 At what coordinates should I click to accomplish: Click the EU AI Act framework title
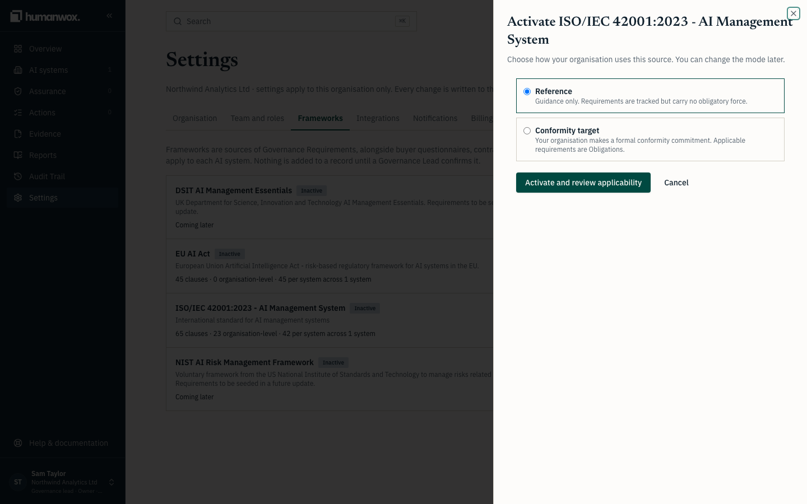192,254
